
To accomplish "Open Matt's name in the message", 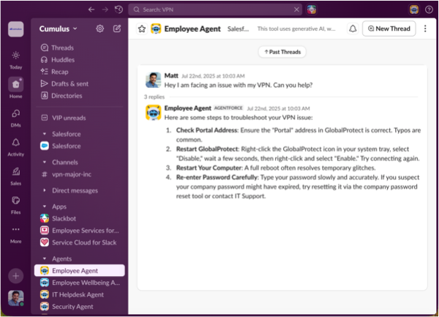I will pos(171,75).
